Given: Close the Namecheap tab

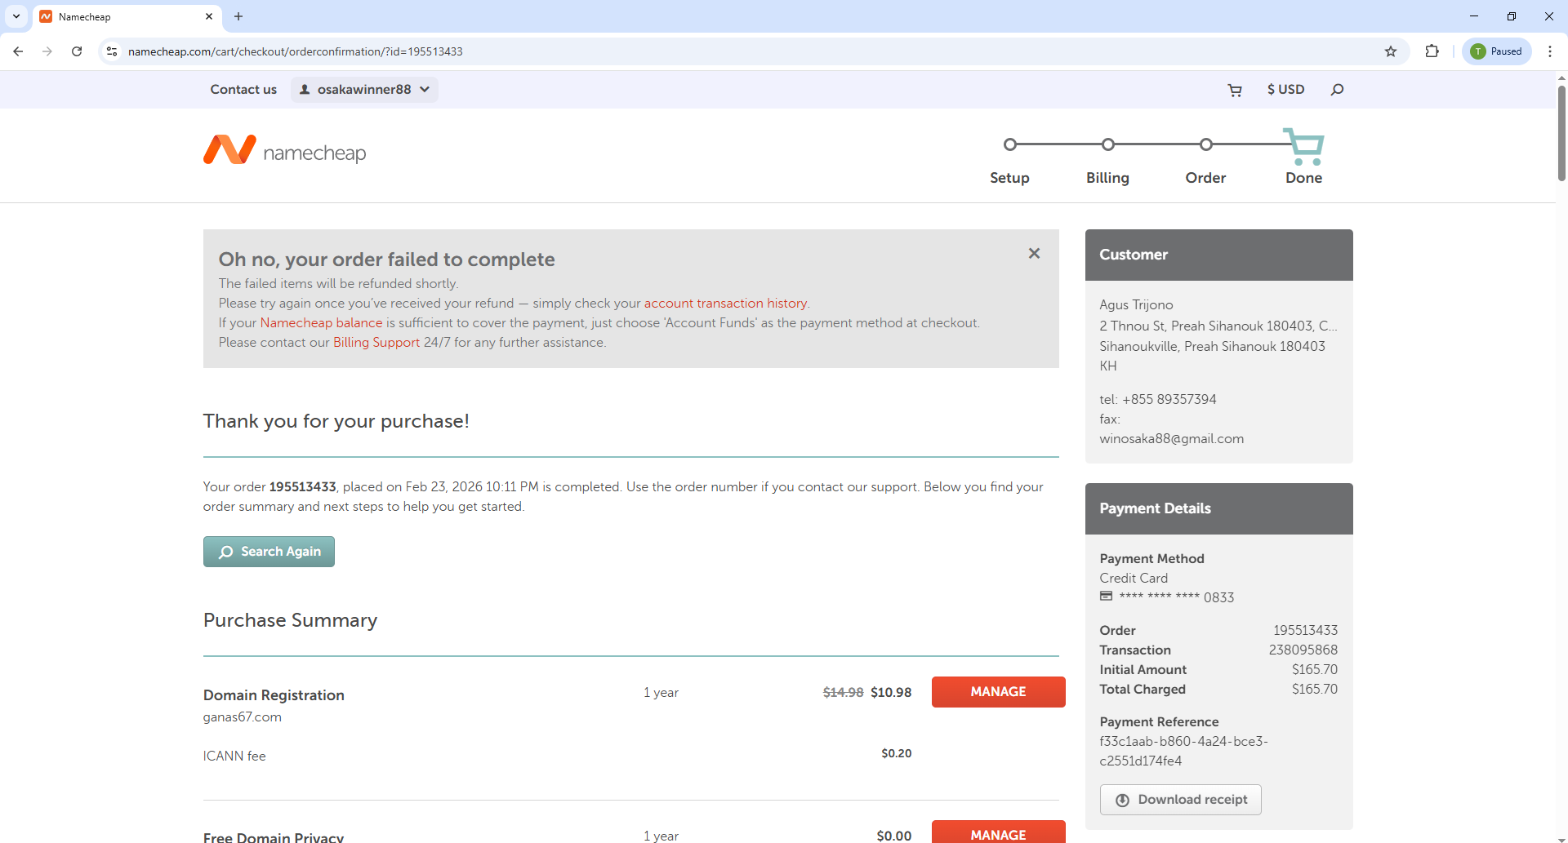Looking at the screenshot, I should click(209, 16).
